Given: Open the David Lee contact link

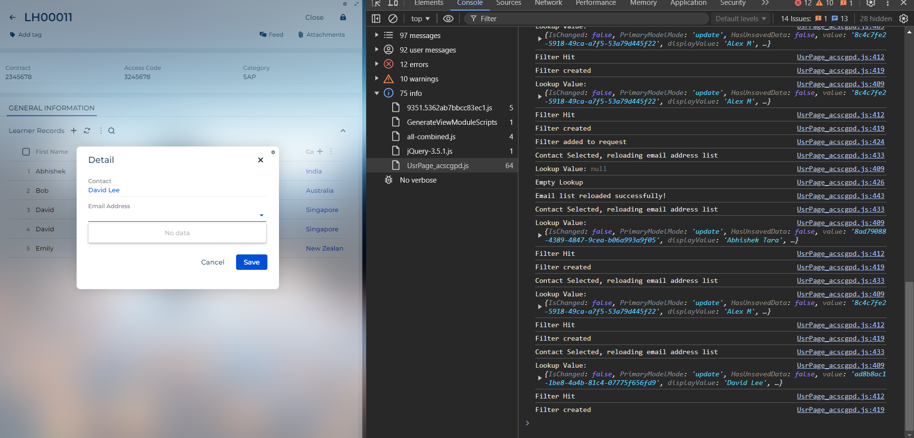Looking at the screenshot, I should coord(104,190).
